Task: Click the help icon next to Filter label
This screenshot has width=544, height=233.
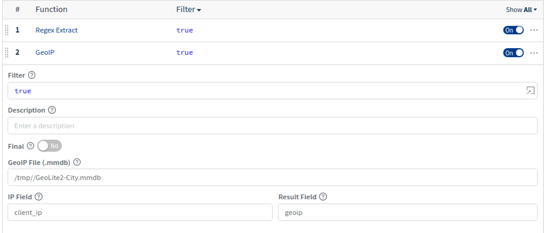Action: click(32, 75)
